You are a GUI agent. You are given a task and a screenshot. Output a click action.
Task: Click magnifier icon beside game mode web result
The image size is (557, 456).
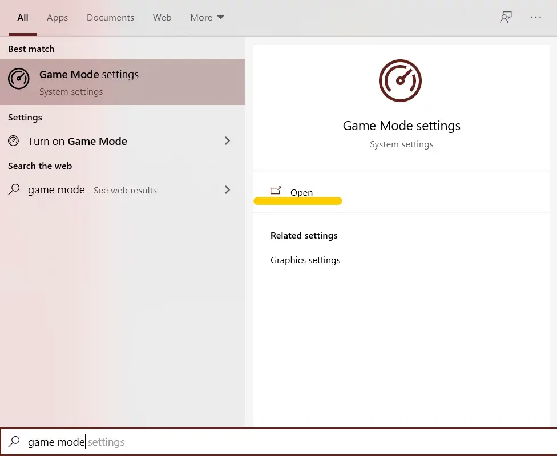point(14,189)
